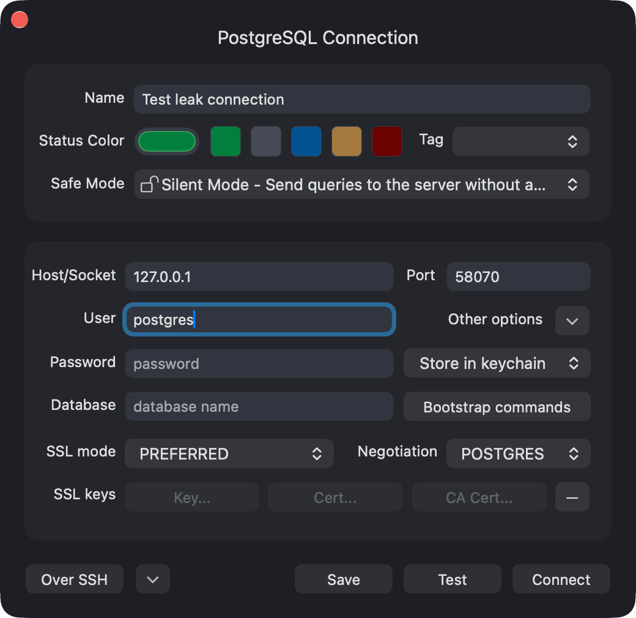Viewport: 636px width, 618px height.
Task: Select the dark red status color swatch
Action: pyautogui.click(x=387, y=141)
